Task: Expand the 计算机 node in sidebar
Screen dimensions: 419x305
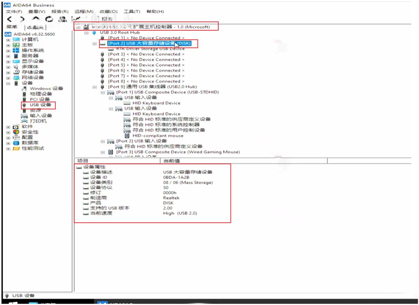Action: tap(8, 40)
